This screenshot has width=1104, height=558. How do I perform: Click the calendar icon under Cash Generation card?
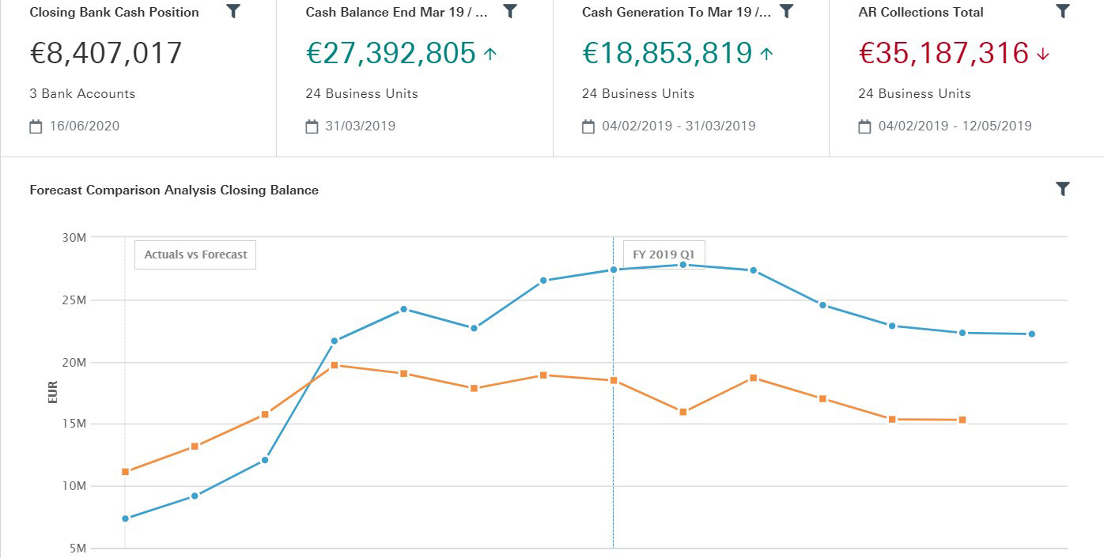pos(588,126)
